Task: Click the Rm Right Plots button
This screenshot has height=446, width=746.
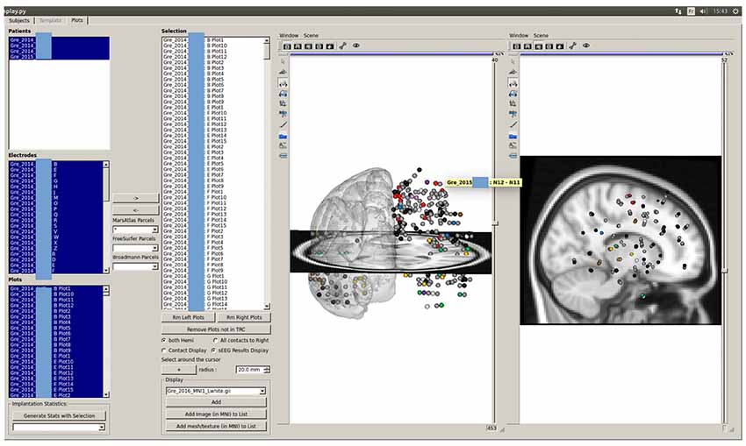Action: click(244, 317)
